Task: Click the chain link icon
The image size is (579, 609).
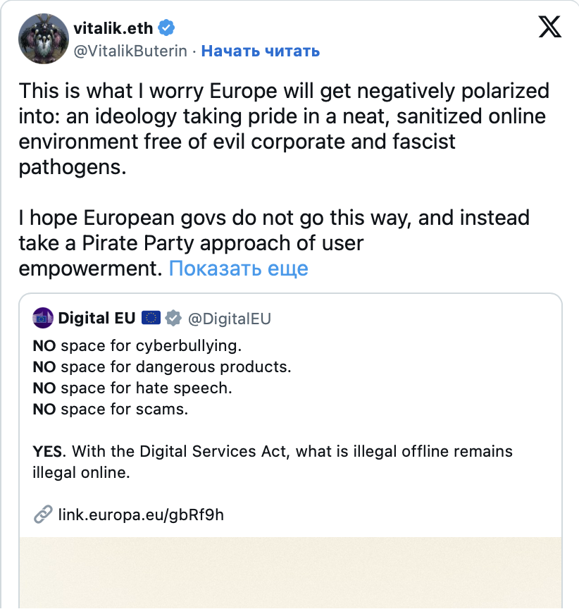Action: (x=43, y=514)
